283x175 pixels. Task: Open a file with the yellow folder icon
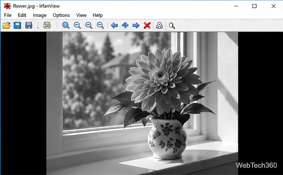coord(6,26)
